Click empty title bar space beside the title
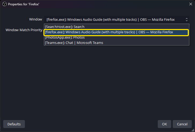The image size is (195, 132). coord(107,5)
